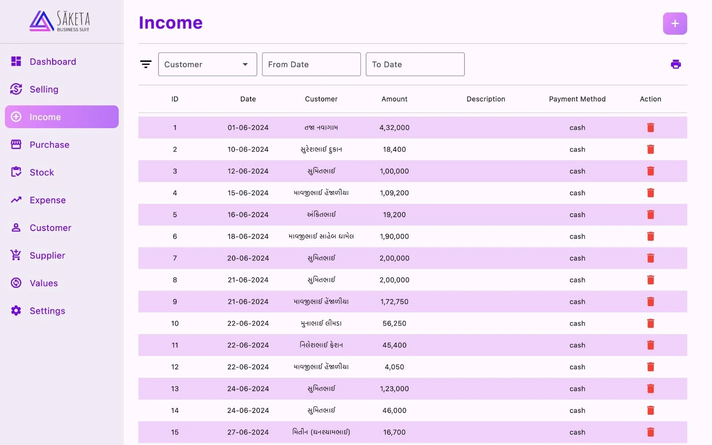Delete income entry ID 2

[x=651, y=149]
